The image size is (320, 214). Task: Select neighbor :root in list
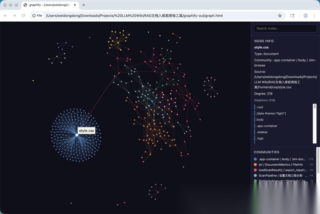coord(283,107)
